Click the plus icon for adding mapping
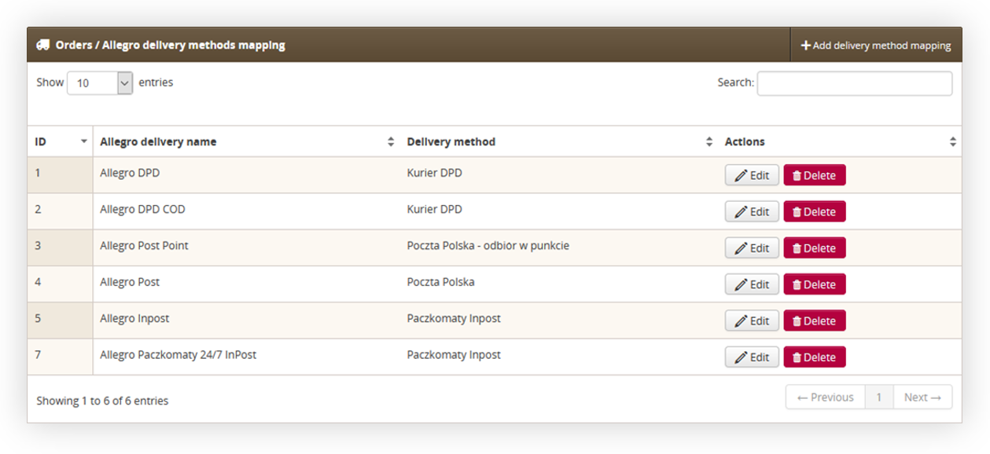This screenshot has width=990, height=454. 806,46
